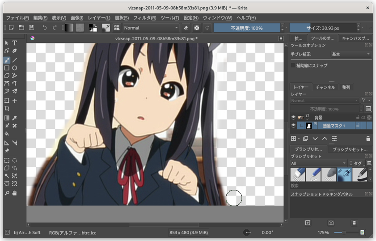Toggle eraser mode in toolbar
This screenshot has width=376, height=241.
point(186,28)
